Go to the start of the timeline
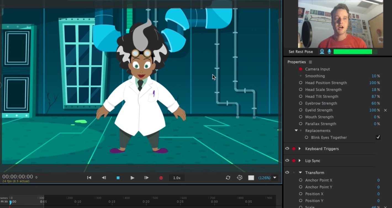The width and height of the screenshot is (392, 208). [x=89, y=178]
